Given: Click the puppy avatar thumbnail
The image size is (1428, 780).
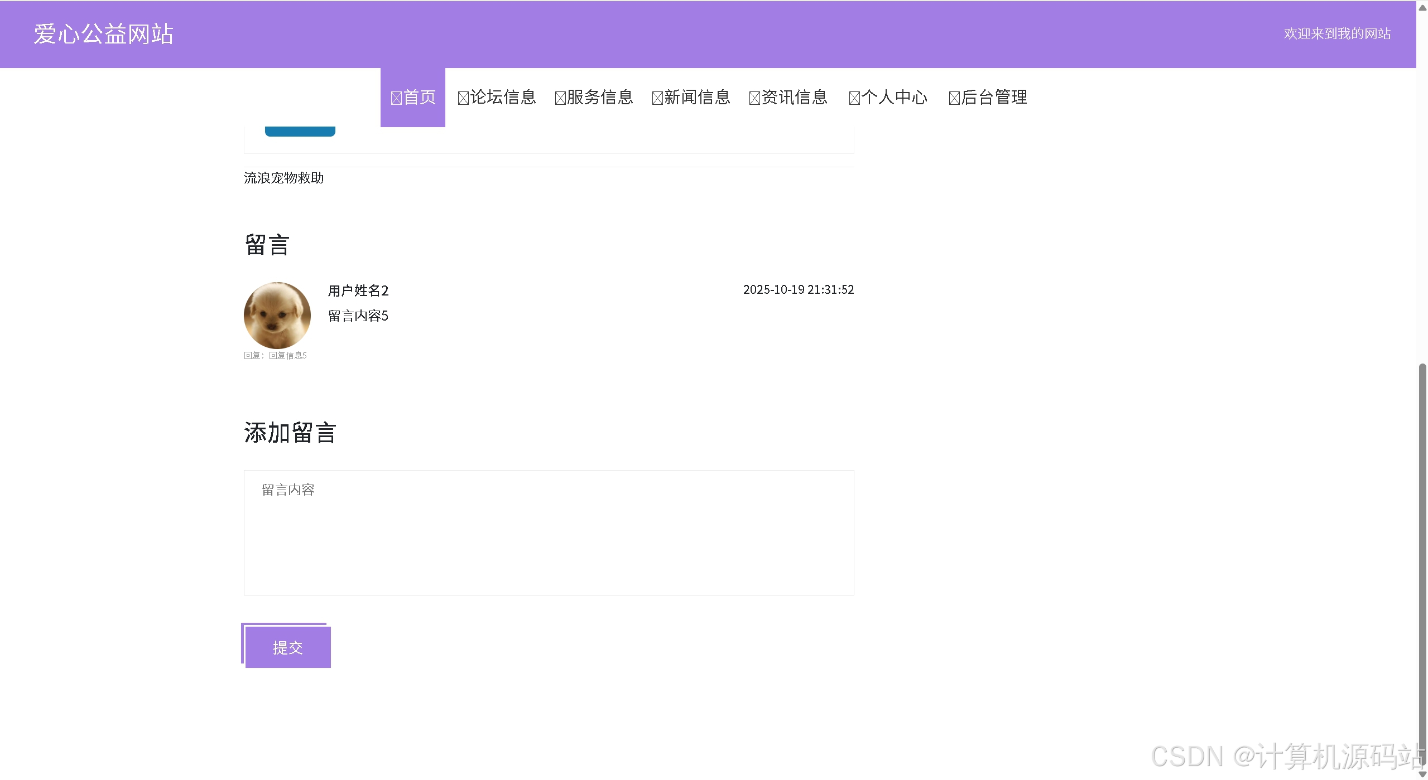Looking at the screenshot, I should (277, 315).
